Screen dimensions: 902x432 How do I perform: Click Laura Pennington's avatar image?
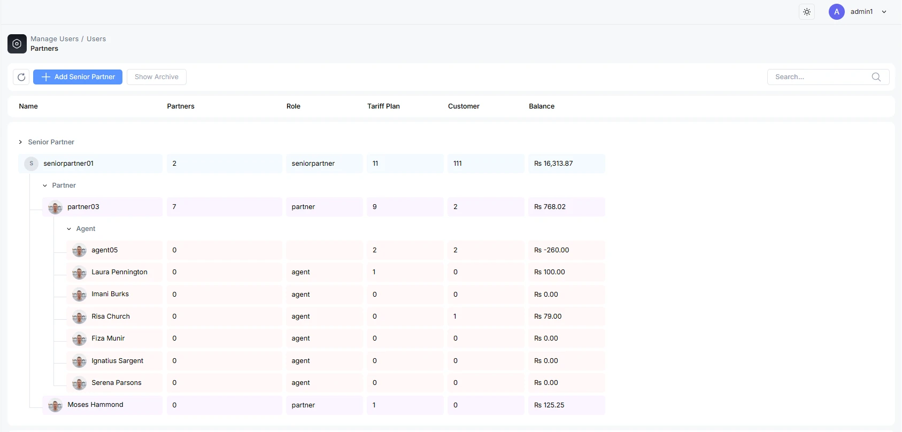(x=79, y=273)
